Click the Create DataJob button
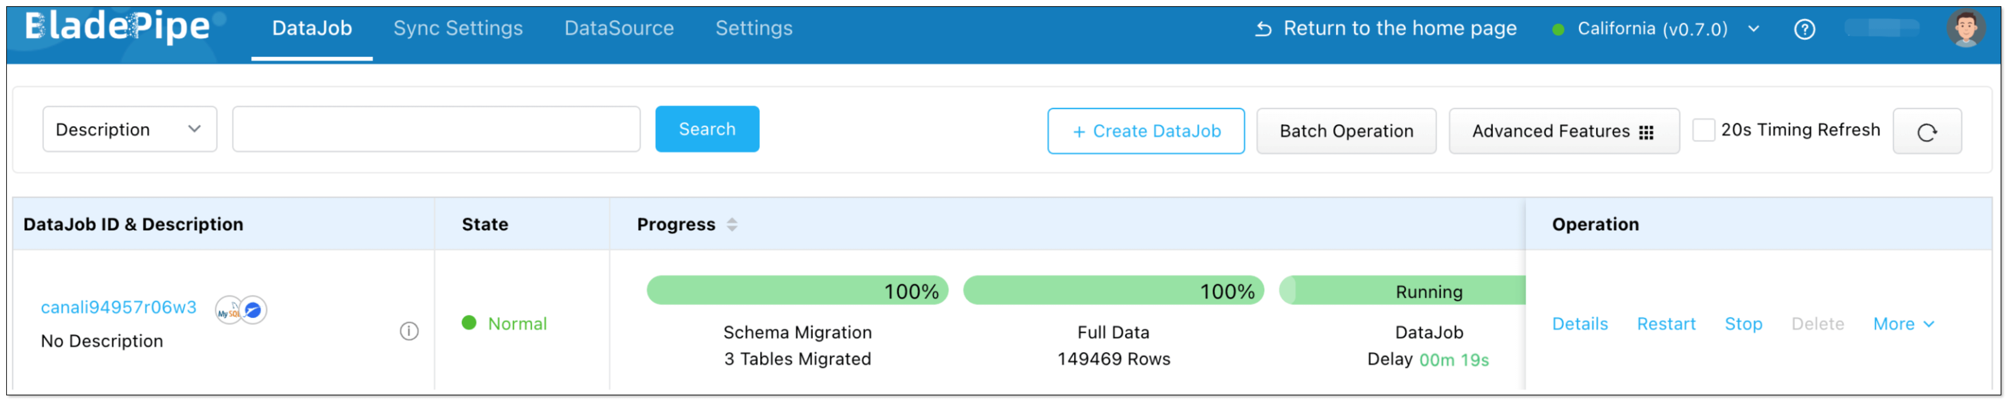This screenshot has height=405, width=2011. [1145, 131]
